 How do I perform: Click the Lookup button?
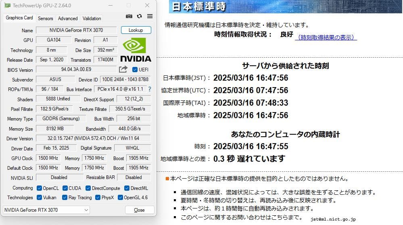click(x=136, y=30)
